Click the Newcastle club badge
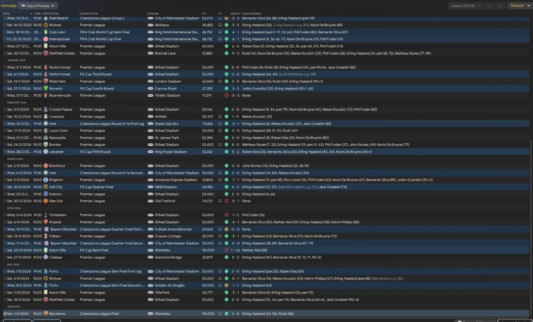533x322 pixels. click(45, 138)
